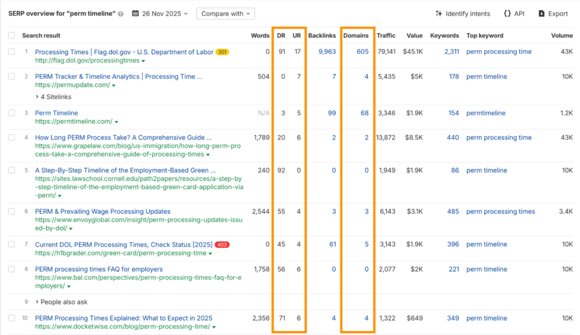Click the Identify intents sparkle icon
Image resolution: width=580 pixels, height=335 pixels.
pos(438,14)
